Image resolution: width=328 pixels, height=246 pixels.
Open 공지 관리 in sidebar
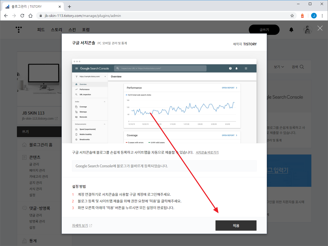click(36, 183)
